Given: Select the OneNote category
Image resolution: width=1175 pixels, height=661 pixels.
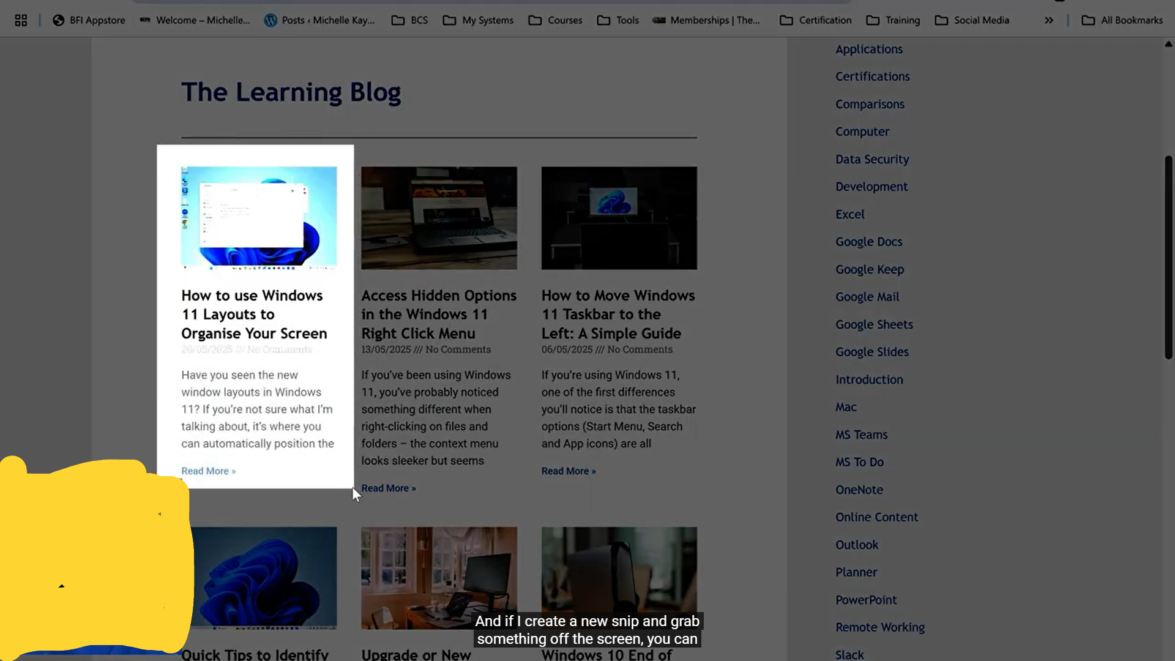Looking at the screenshot, I should pyautogui.click(x=859, y=490).
